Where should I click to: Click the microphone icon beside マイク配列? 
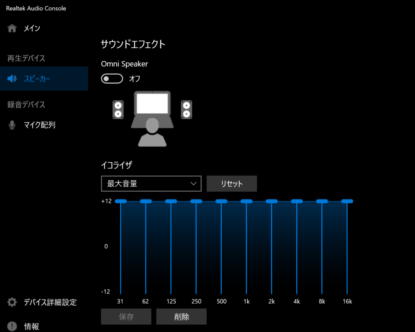[x=12, y=125]
